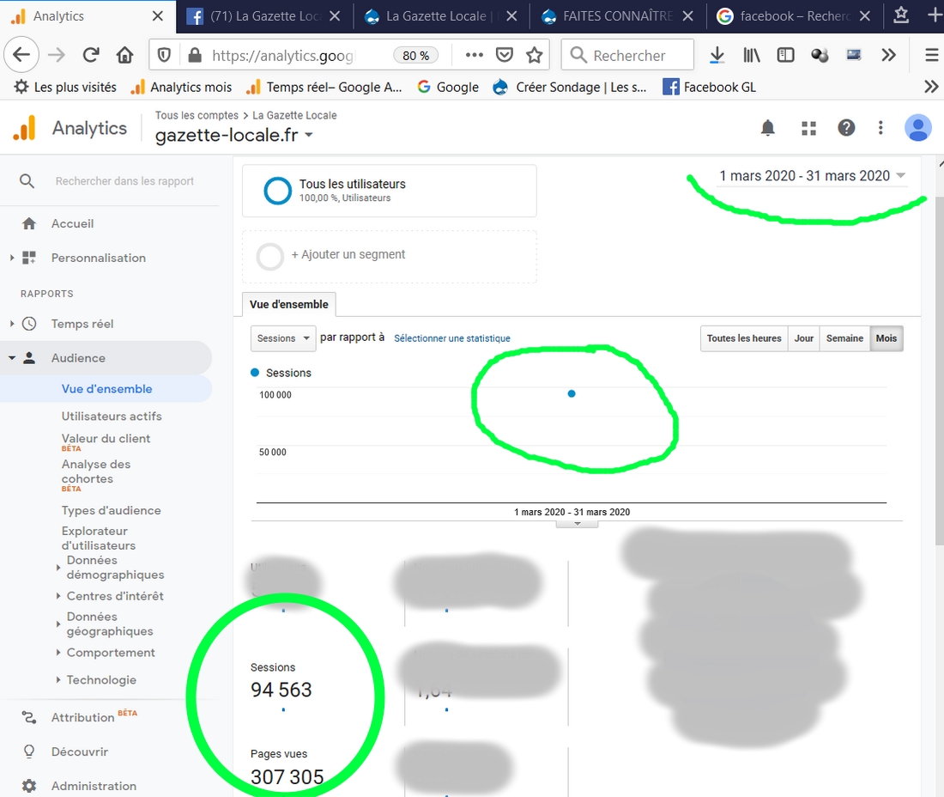
Task: Open page actions three-dot menu in address bar
Action: tap(475, 56)
